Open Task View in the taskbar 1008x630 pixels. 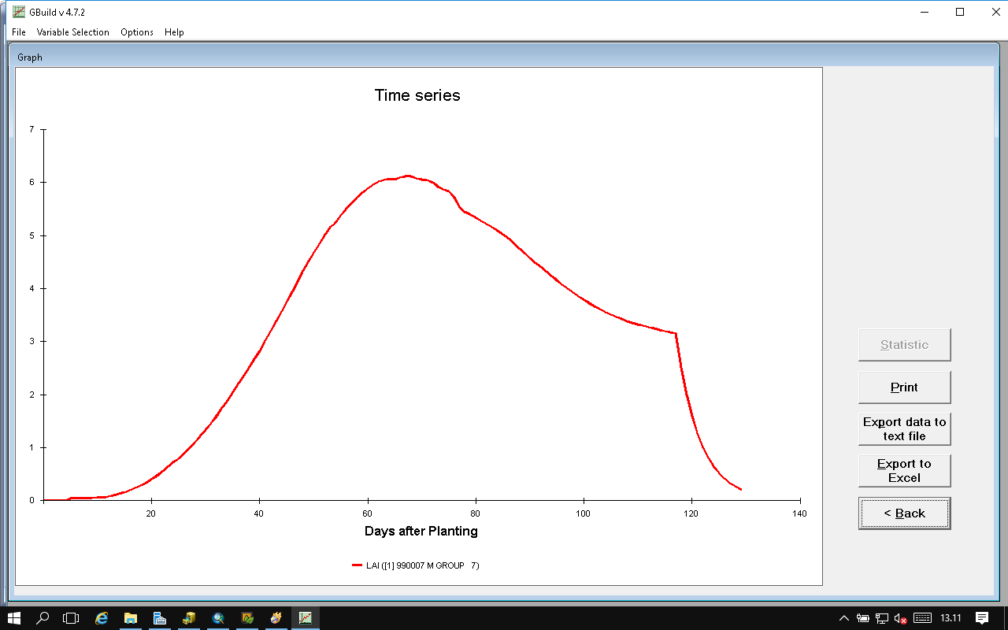[72, 618]
